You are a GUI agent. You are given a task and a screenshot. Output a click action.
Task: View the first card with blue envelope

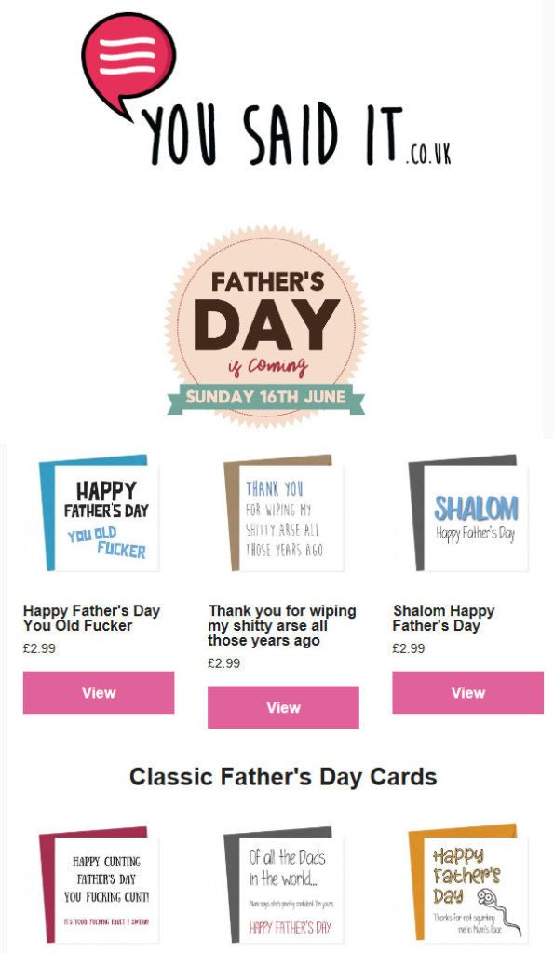tap(99, 692)
